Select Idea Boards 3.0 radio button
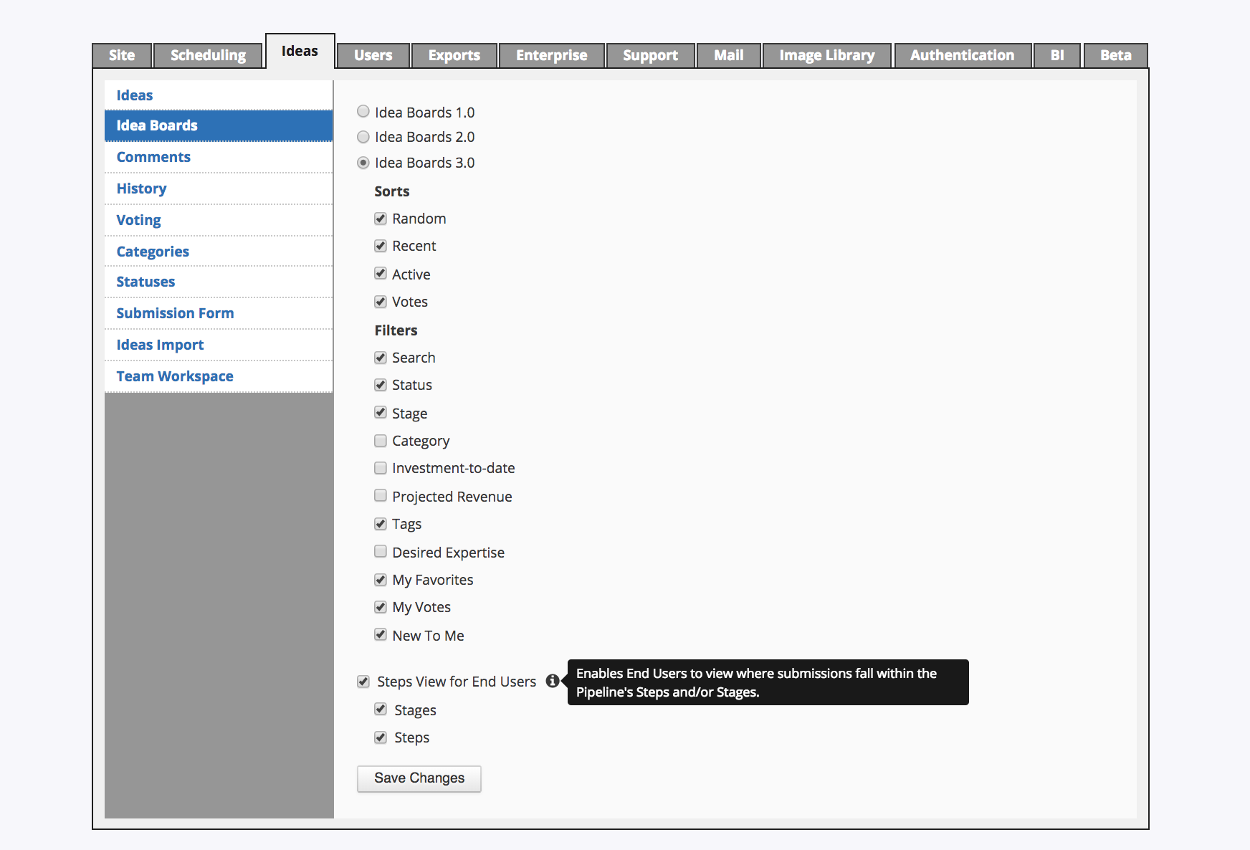Screen dimensions: 1250x850 (363, 163)
